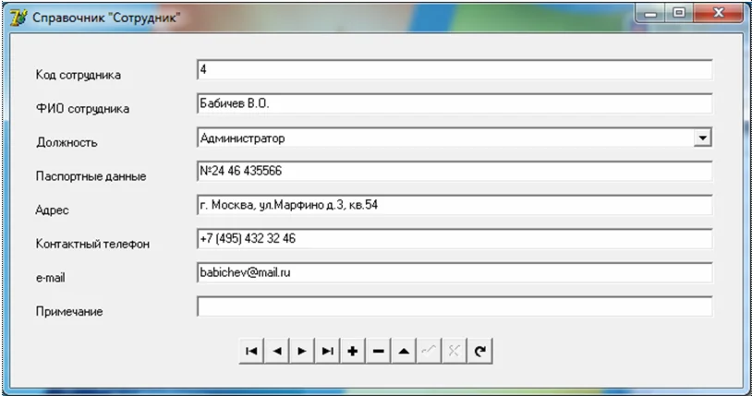Select the Администратор combo box field
Screen dimensions: 752x396
coord(455,138)
